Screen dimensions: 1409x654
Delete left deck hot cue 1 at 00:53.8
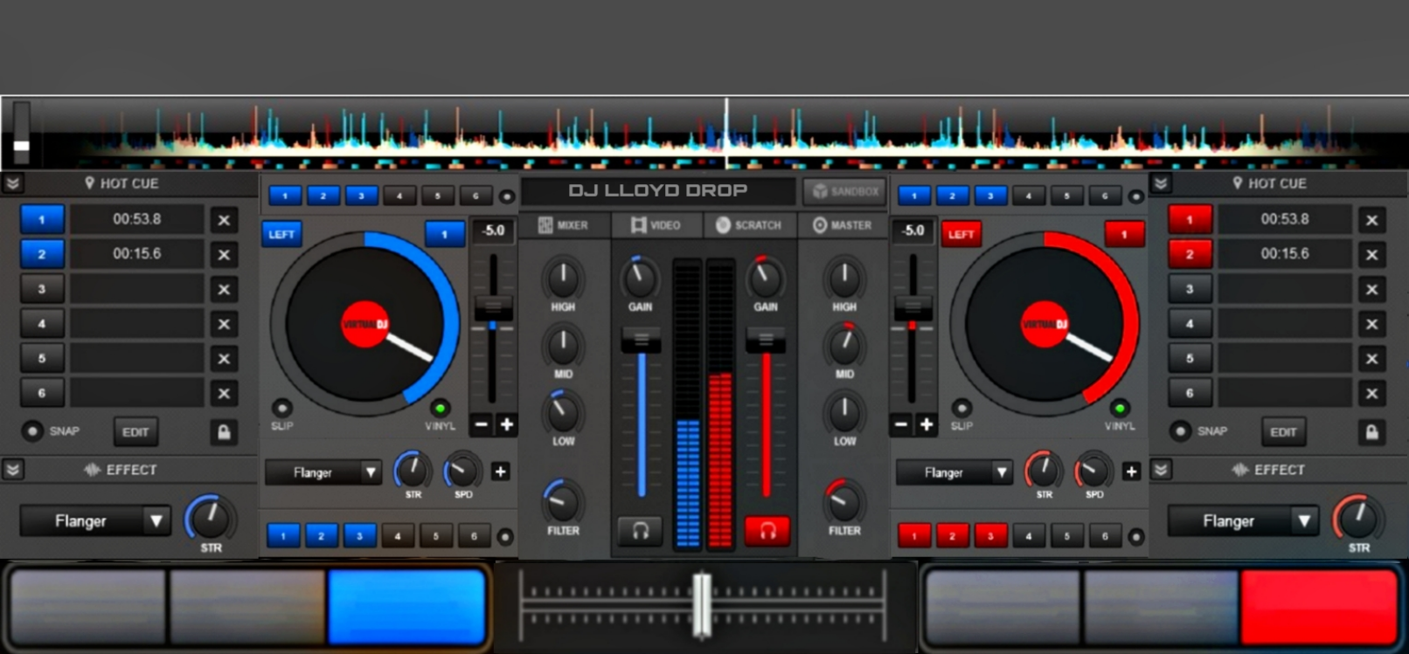[x=224, y=220]
